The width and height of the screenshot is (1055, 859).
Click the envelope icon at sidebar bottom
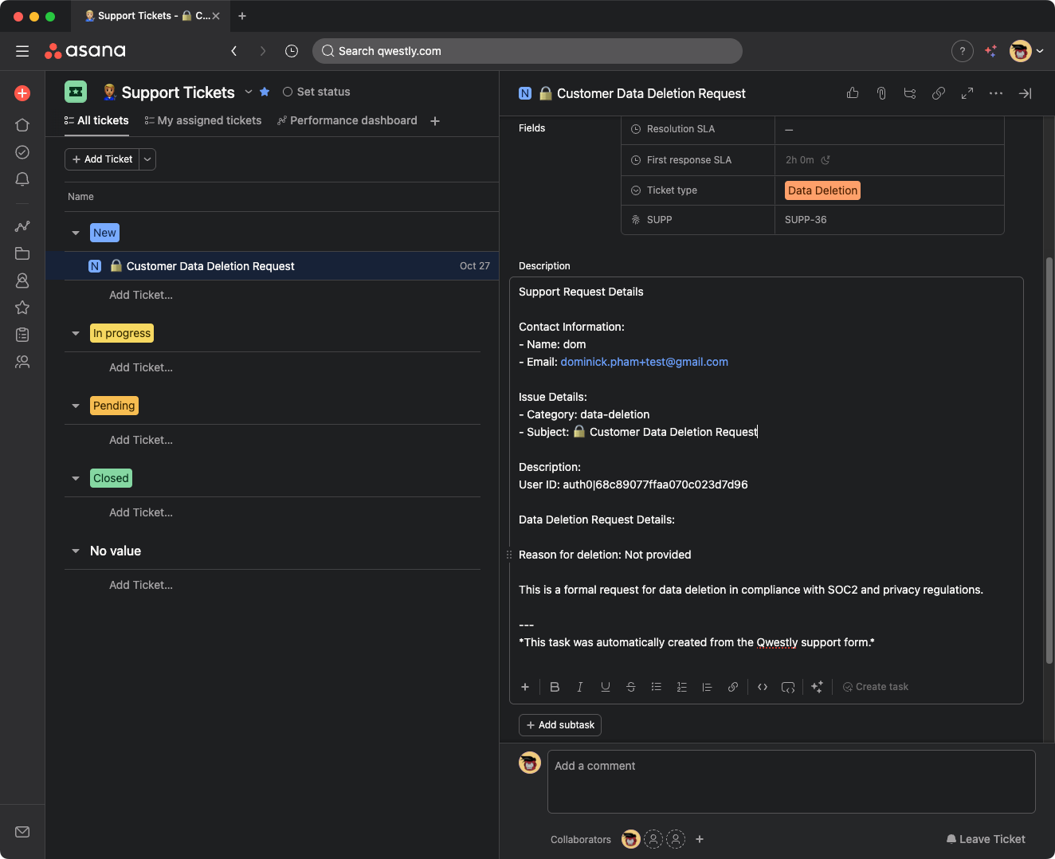[x=22, y=832]
